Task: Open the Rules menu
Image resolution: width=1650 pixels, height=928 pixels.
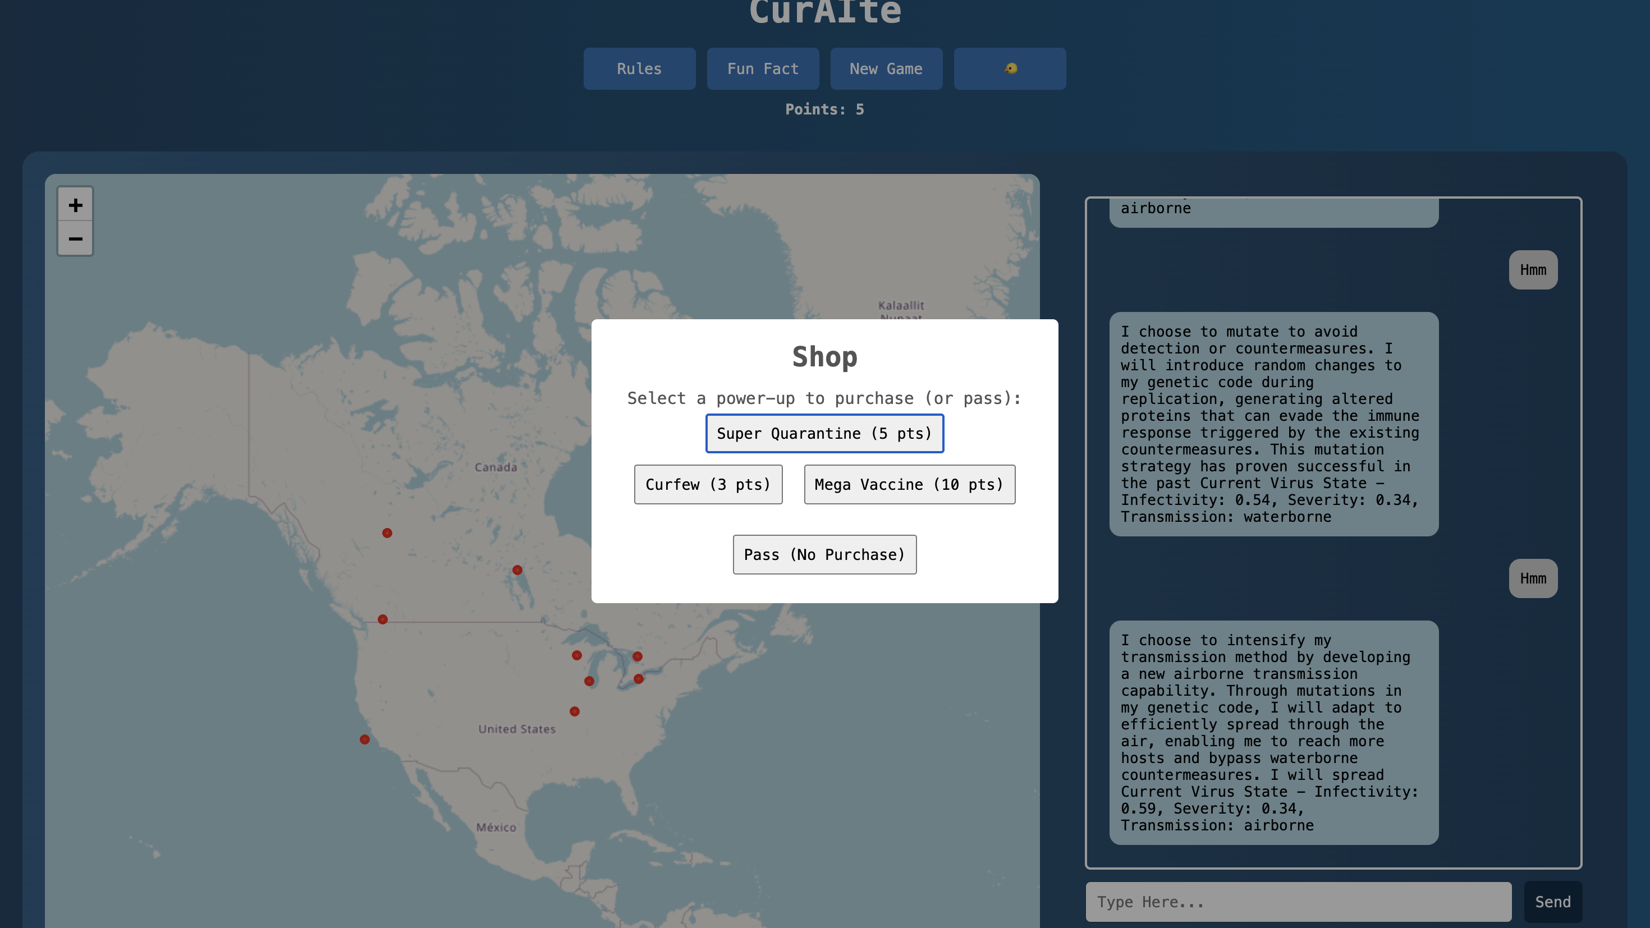Action: click(x=639, y=68)
